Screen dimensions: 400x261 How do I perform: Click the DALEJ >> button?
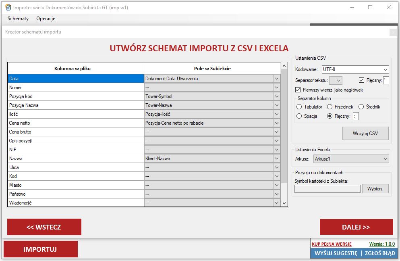coord(356,227)
